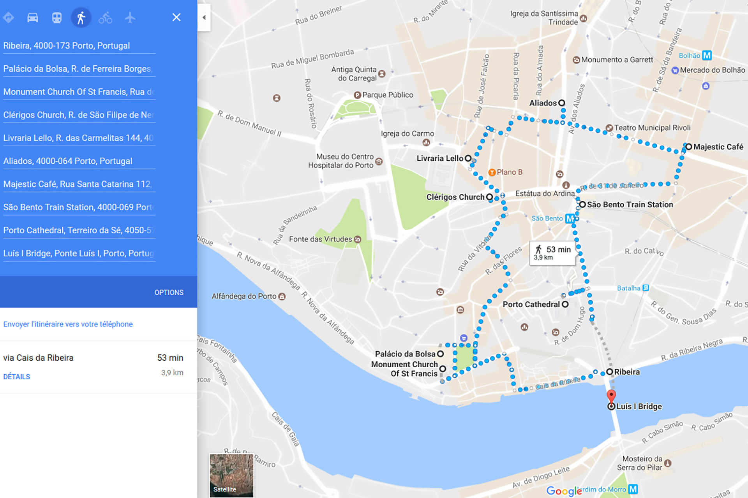This screenshot has height=498, width=748.
Task: Select the walking travel mode icon
Action: 81,18
